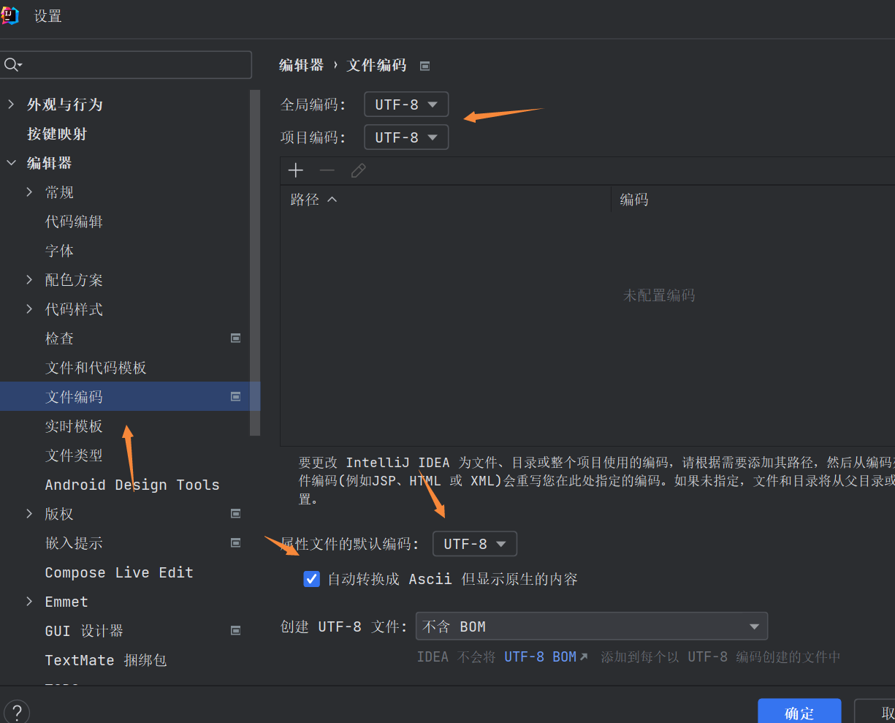
Task: Click the edit pencil icon
Action: (x=358, y=170)
